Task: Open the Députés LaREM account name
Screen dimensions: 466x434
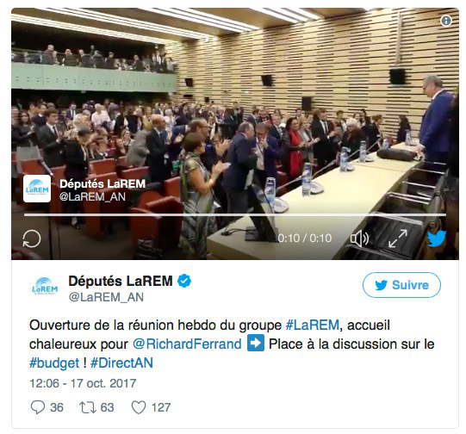Action: pyautogui.click(x=121, y=281)
